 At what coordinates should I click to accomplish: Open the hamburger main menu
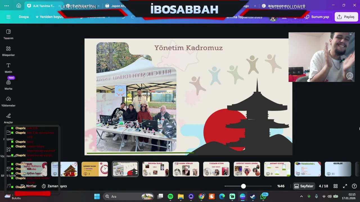coord(8,17)
